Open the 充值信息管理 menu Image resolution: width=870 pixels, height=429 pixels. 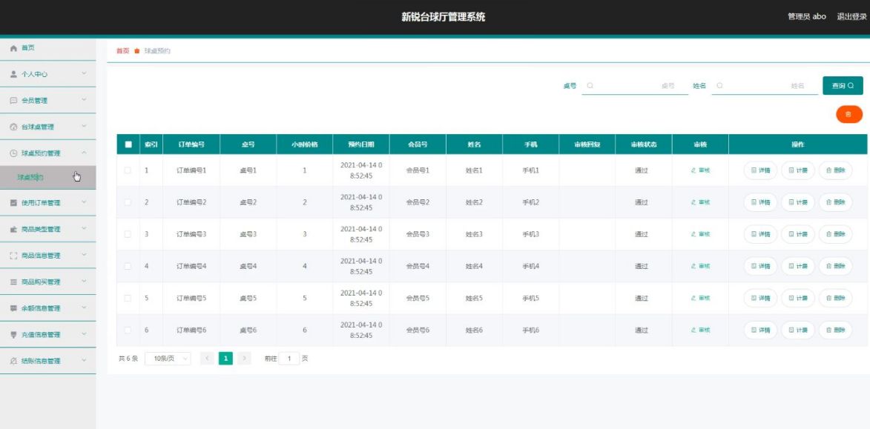pos(47,335)
